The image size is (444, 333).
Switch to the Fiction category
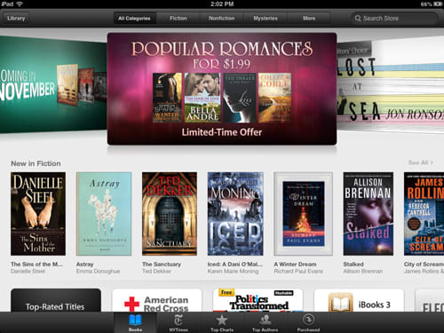coord(178,19)
